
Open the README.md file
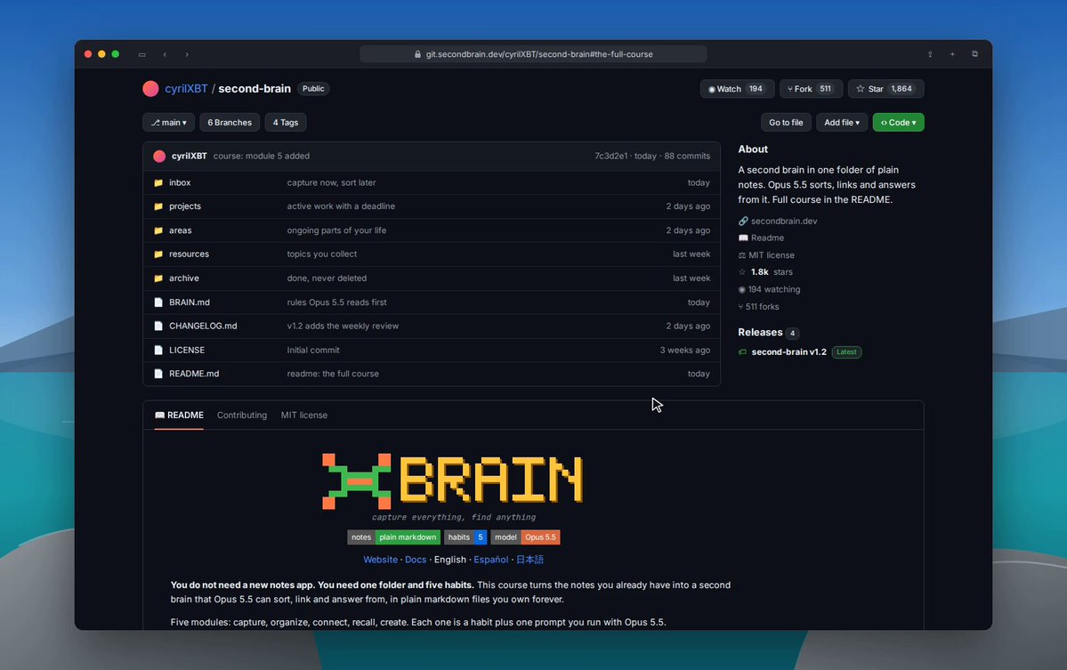pos(194,374)
